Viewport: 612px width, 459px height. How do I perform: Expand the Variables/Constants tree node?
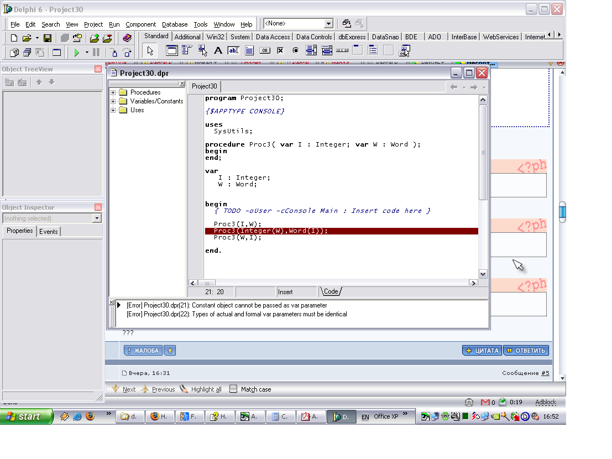coord(113,101)
